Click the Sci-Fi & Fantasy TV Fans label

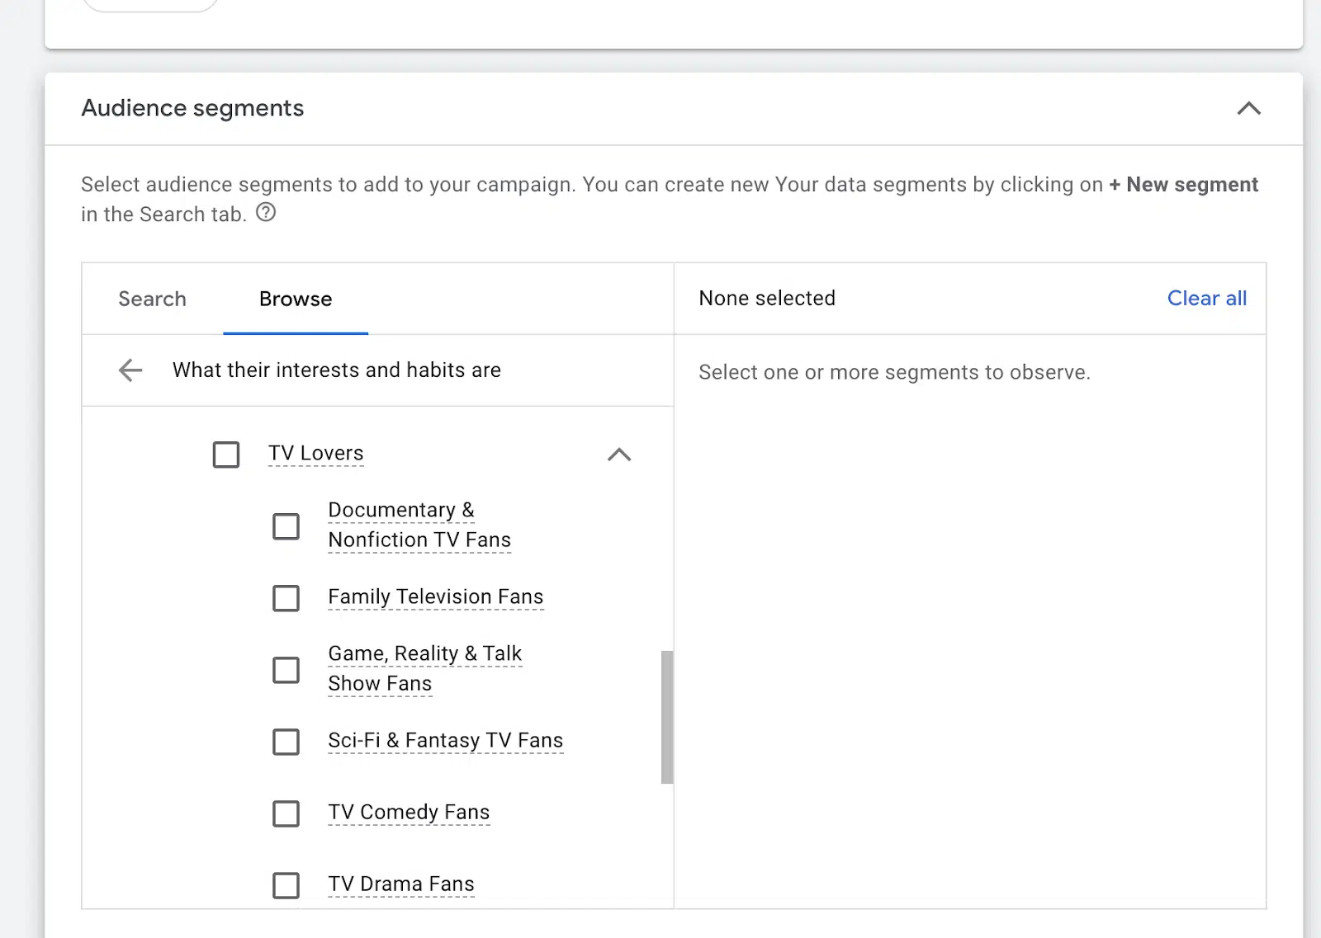(446, 740)
